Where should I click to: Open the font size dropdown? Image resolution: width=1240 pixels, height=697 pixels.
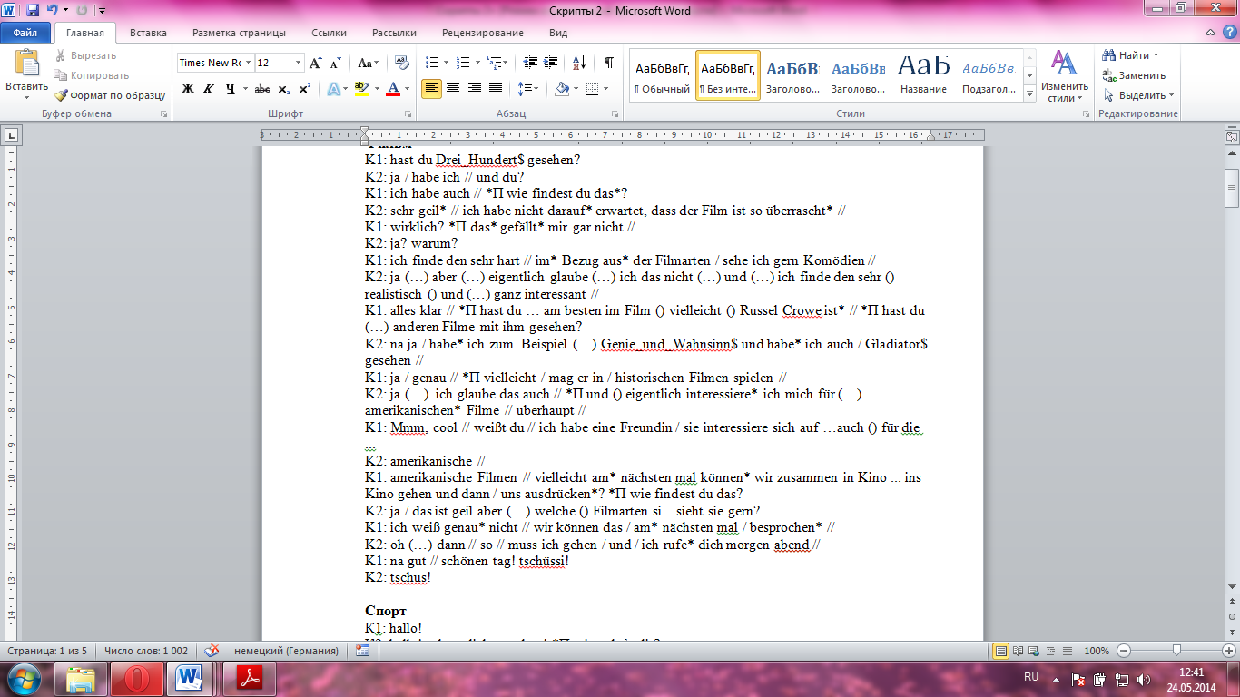click(299, 63)
